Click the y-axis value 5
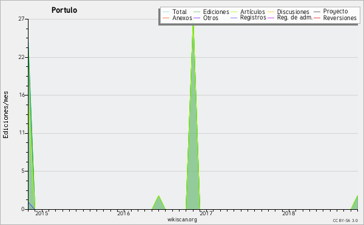 pyautogui.click(x=23, y=171)
